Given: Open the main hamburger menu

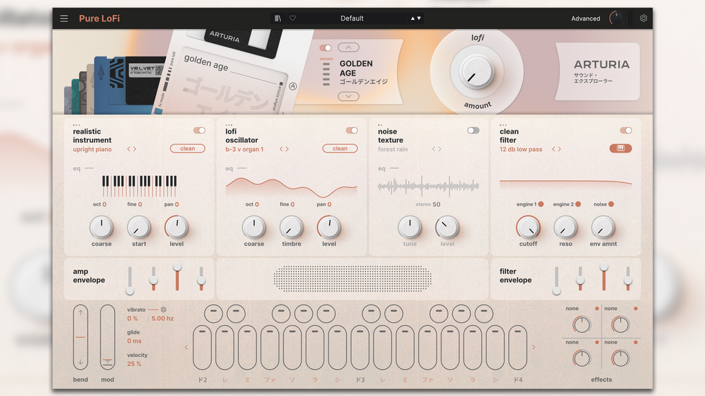Looking at the screenshot, I should tap(64, 19).
